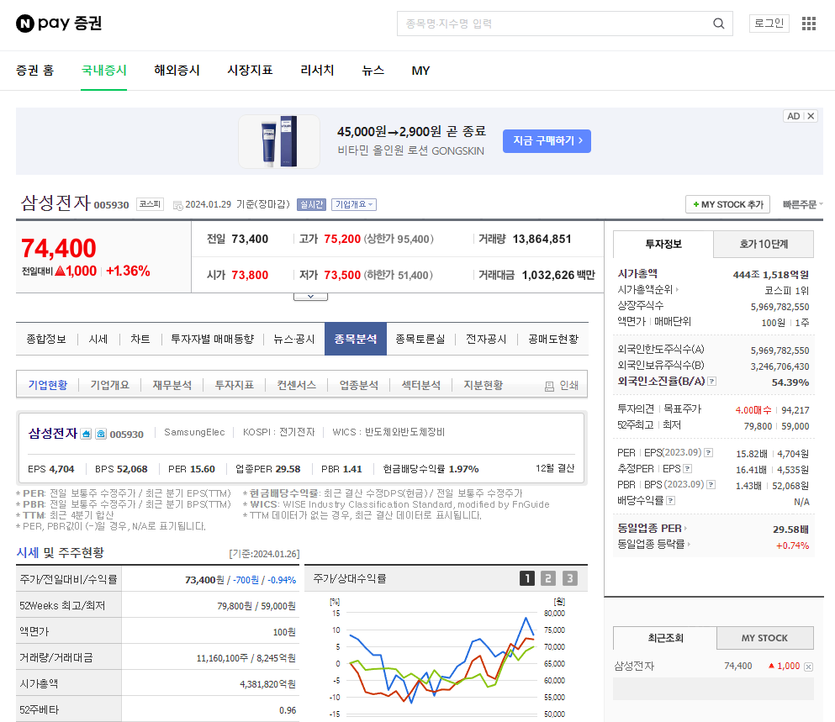The height and width of the screenshot is (722, 835).
Task: Switch to the 차트 tab
Action: [140, 339]
